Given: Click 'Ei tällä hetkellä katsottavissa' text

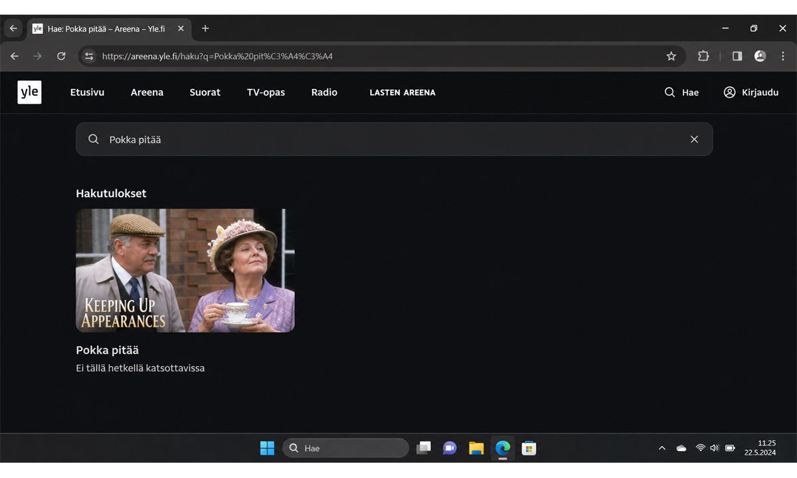Looking at the screenshot, I should point(140,368).
